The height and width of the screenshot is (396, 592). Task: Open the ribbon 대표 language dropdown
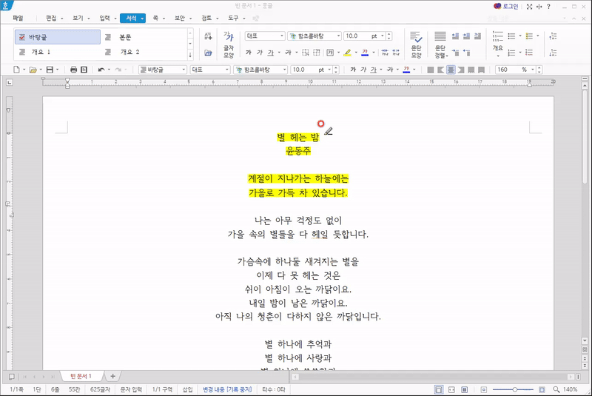coord(282,36)
